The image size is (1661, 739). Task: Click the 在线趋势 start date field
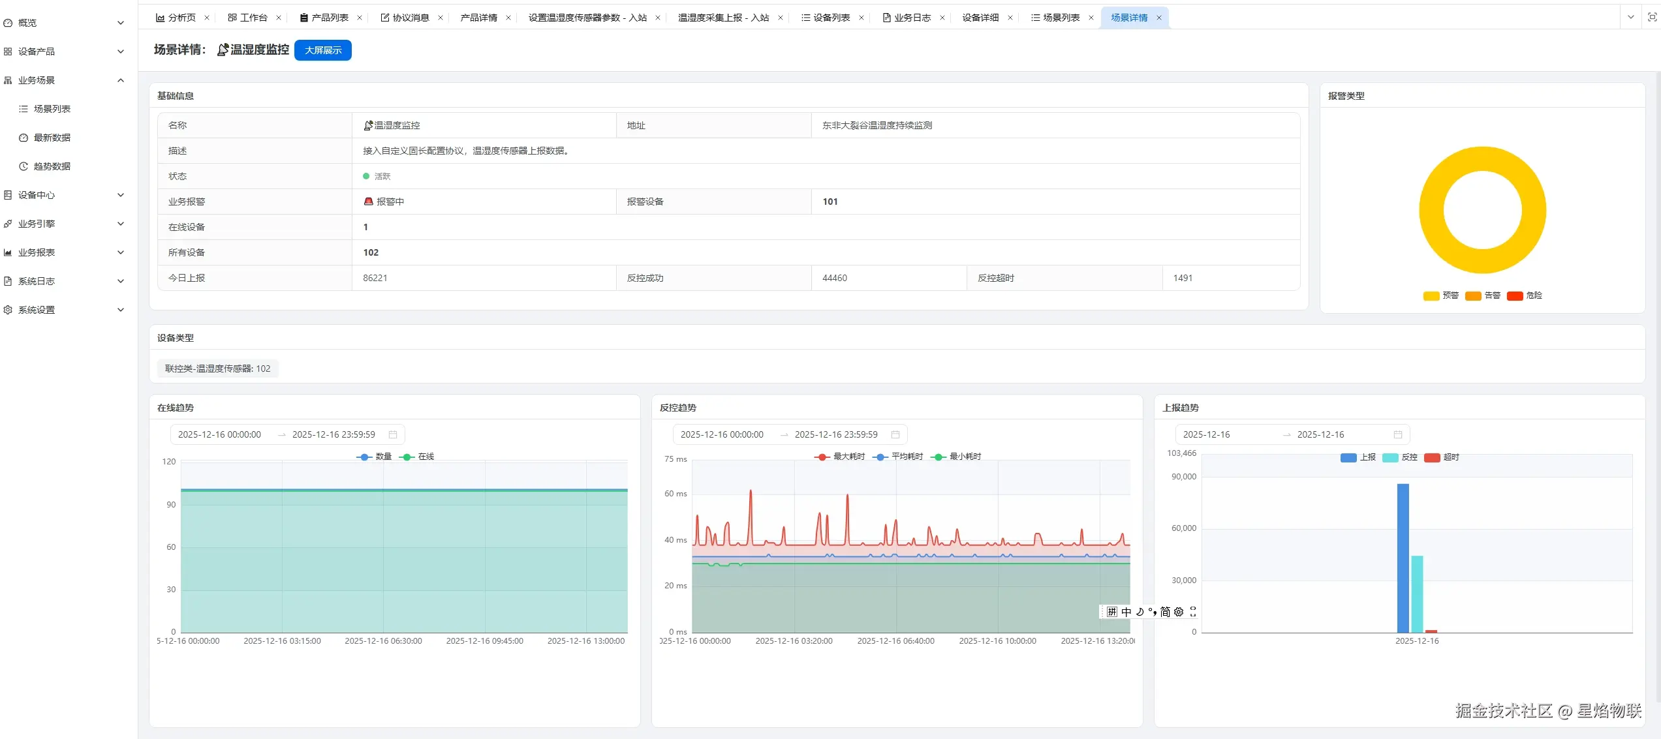tap(219, 434)
